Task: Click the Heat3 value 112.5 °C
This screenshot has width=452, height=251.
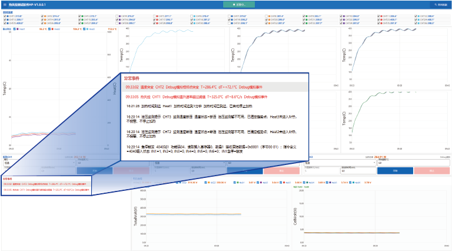Action: click(112, 29)
